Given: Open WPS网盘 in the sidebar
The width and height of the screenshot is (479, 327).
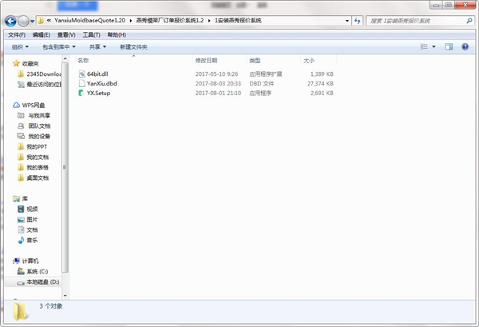Looking at the screenshot, I should (33, 105).
